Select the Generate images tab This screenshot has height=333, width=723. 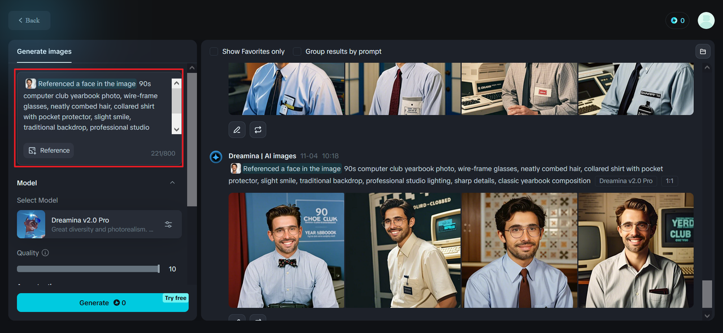pyautogui.click(x=44, y=51)
